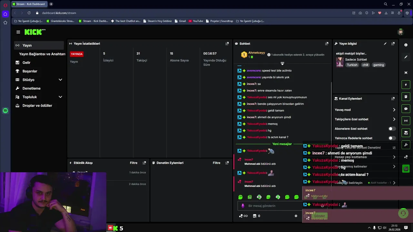Open Yavaş mod options chevron
The width and height of the screenshot is (413, 232).
pos(394,110)
